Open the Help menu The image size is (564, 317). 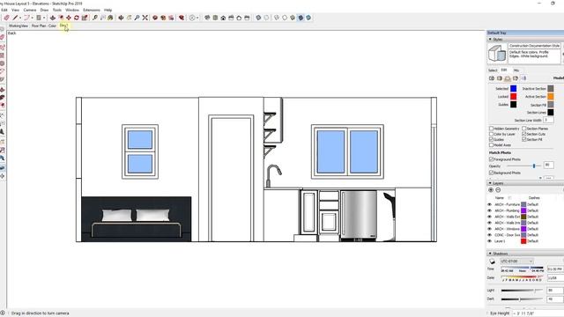(108, 10)
